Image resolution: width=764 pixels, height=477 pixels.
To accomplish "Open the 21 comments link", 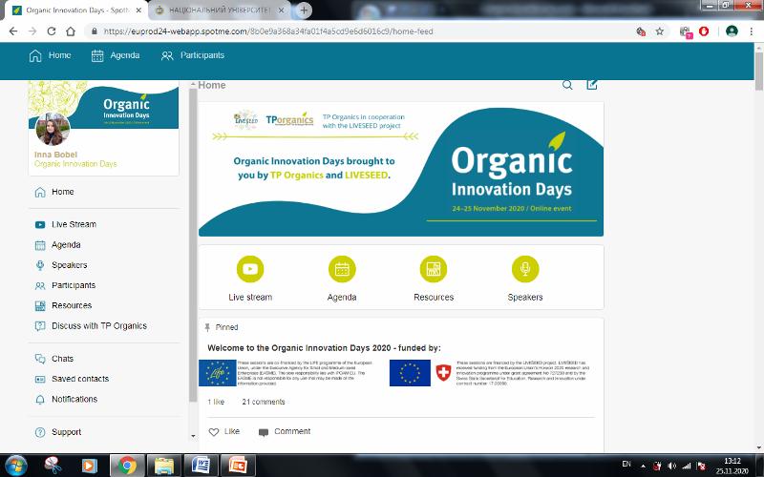I will point(264,402).
